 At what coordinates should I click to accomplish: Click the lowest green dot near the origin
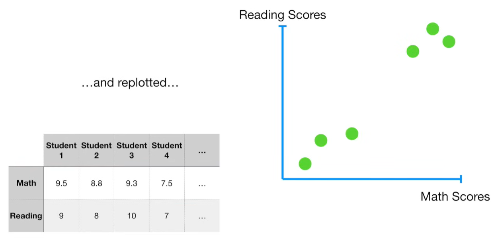tap(305, 163)
